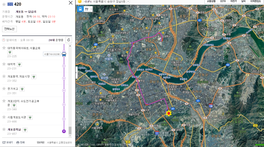Click the restaurant fork-knife icon on map
Screen dimensions: 264x147
[87, 9]
